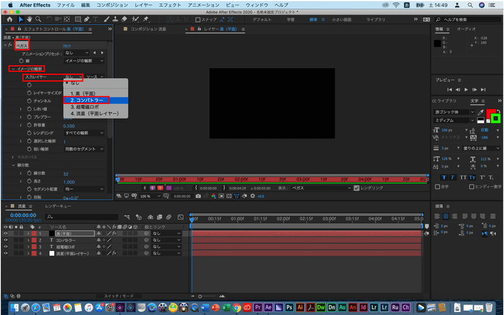504x315 pixels.
Task: Take a snapshot with the camera icon
Action: (x=198, y=196)
